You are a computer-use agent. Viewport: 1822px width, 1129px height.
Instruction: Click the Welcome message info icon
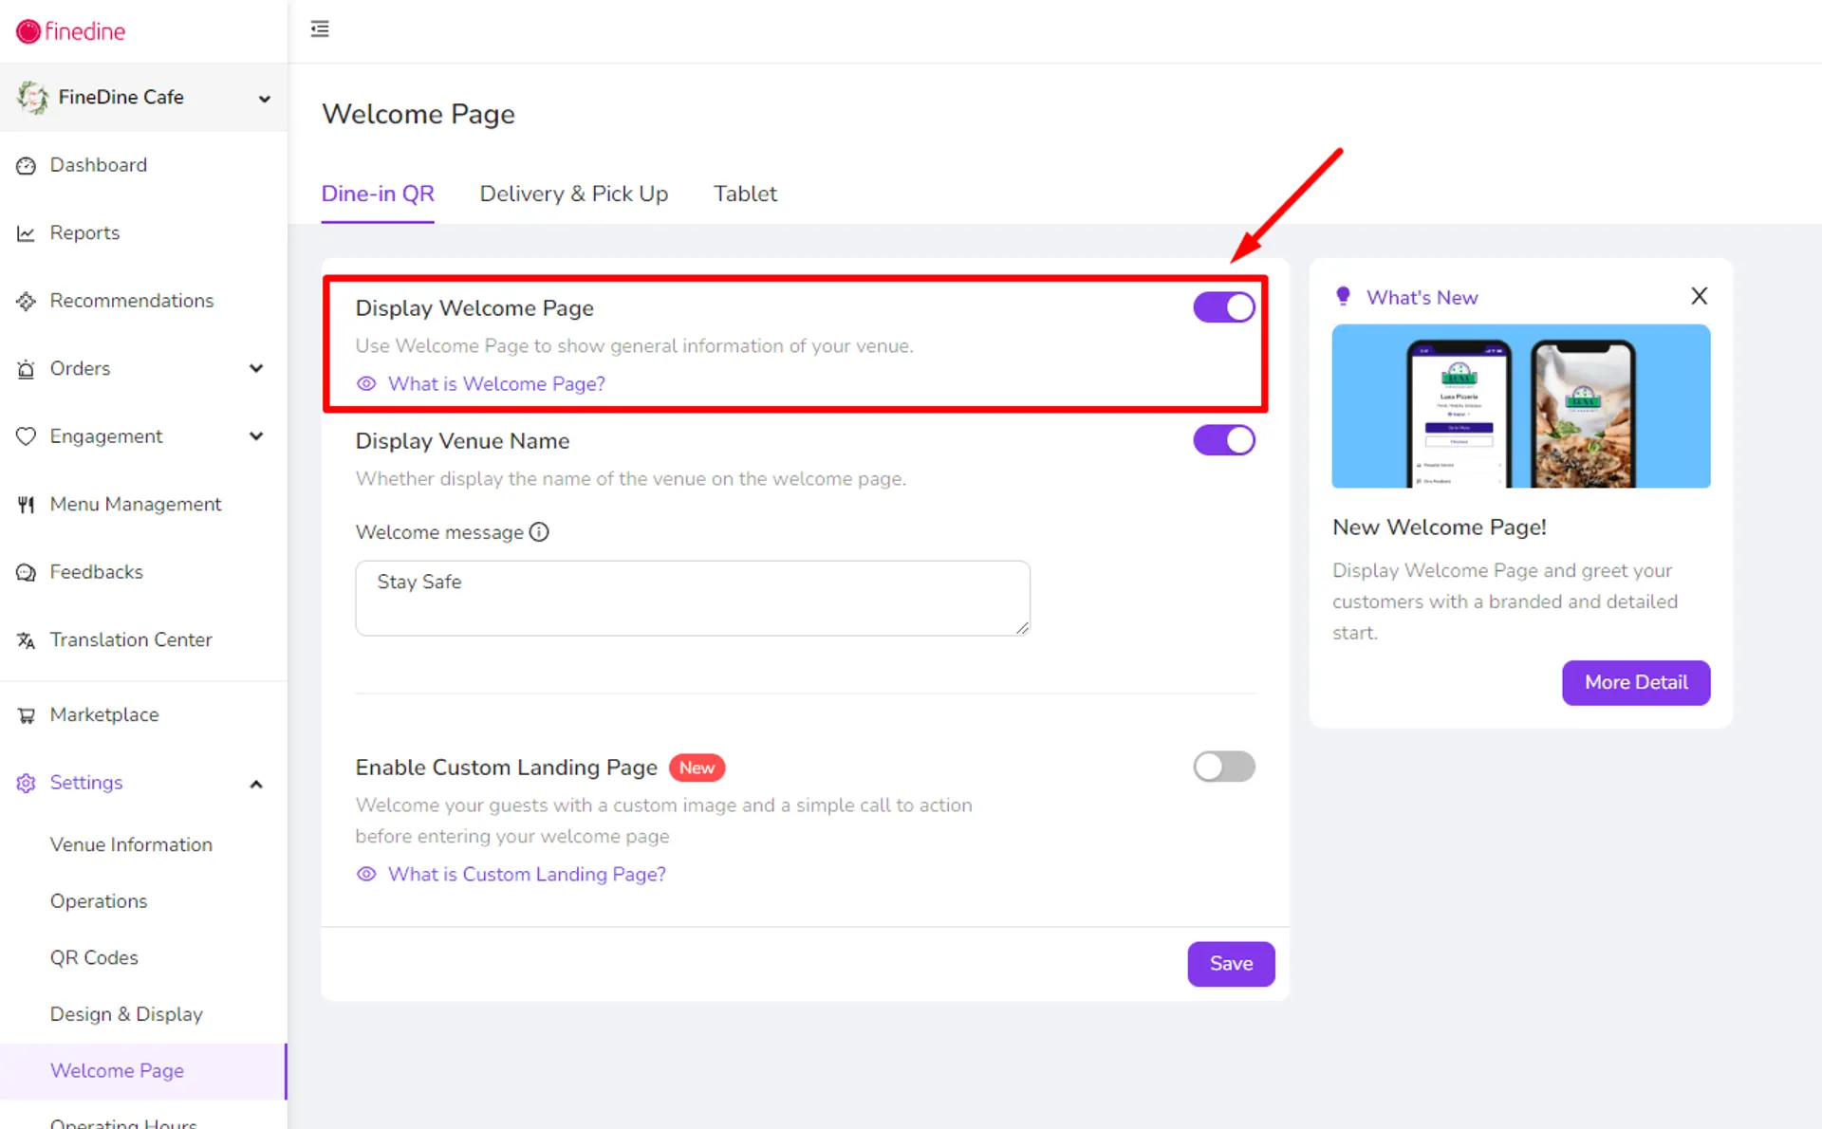point(539,532)
